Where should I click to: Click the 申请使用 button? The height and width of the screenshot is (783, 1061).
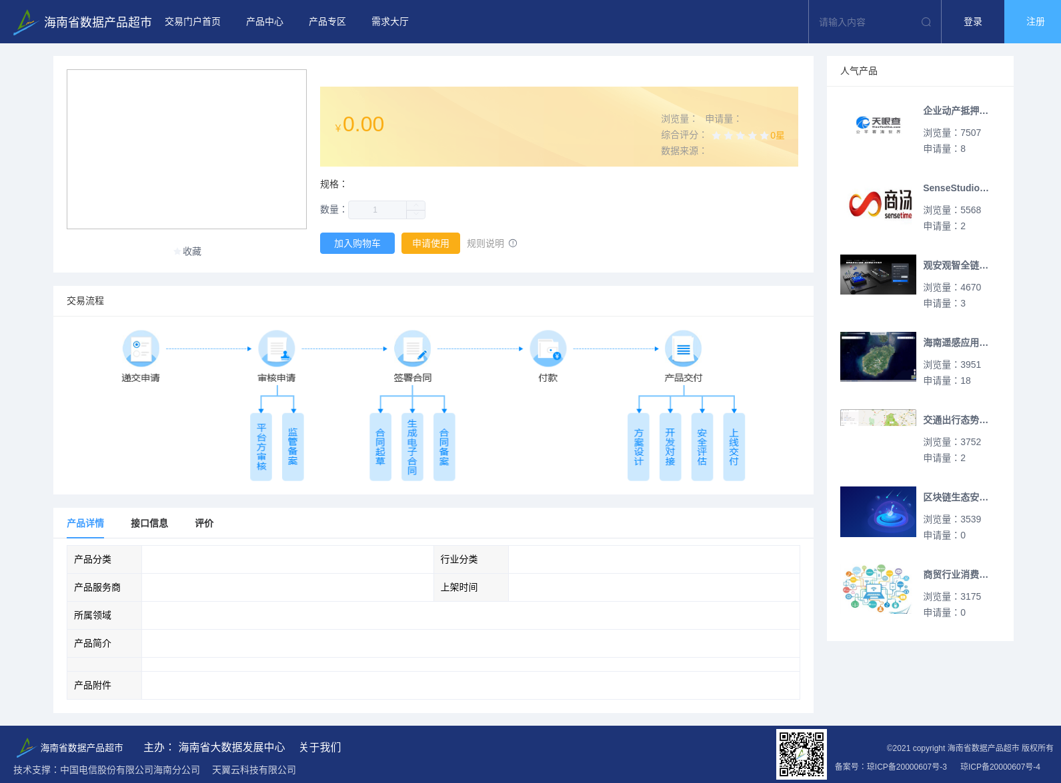(x=431, y=243)
